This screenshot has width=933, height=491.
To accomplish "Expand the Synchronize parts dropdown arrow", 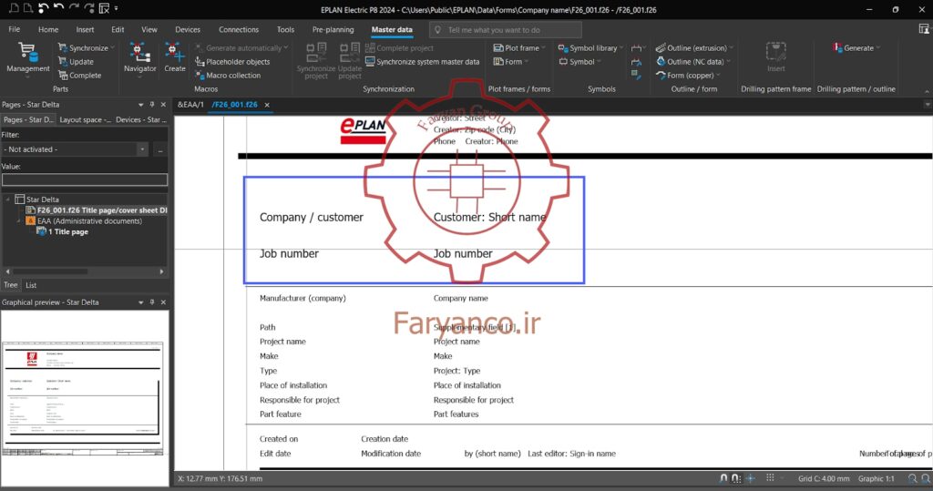I will [x=112, y=47].
